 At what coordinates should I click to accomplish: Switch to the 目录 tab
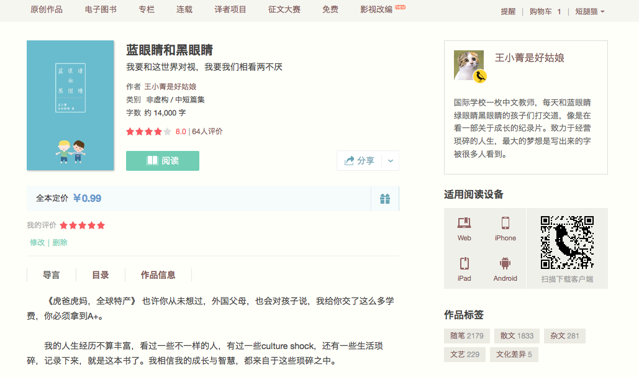click(101, 275)
